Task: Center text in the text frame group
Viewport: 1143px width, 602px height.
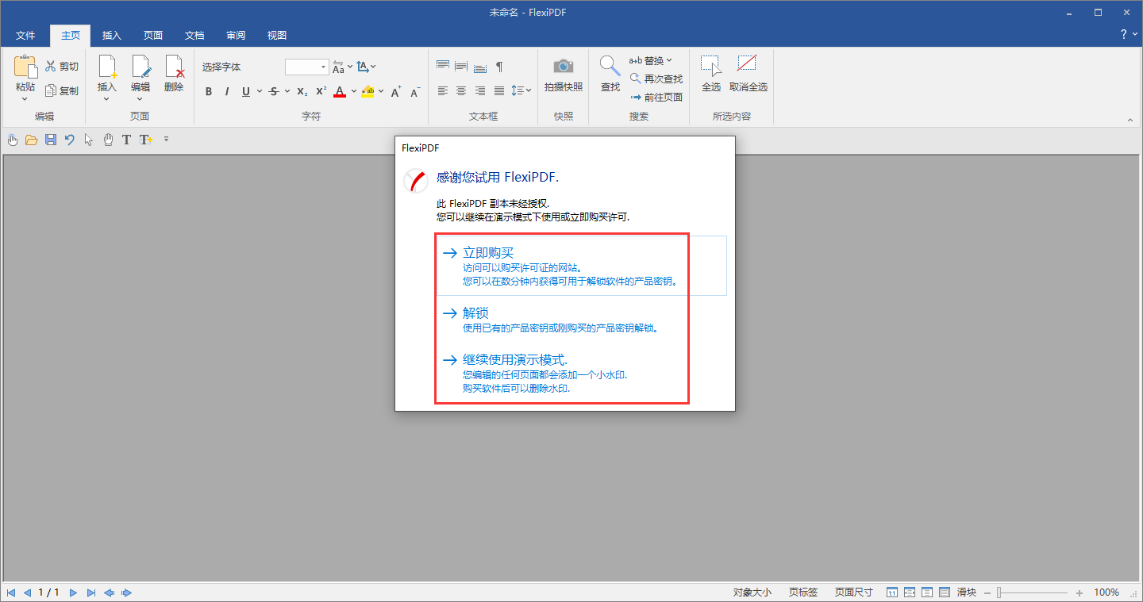Action: click(x=461, y=91)
